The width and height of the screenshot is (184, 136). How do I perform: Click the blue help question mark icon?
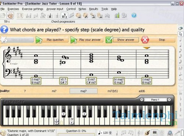coord(134,15)
